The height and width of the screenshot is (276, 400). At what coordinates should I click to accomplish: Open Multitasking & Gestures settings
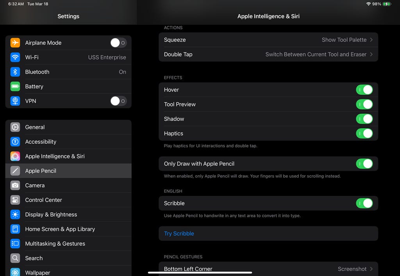[x=68, y=244]
